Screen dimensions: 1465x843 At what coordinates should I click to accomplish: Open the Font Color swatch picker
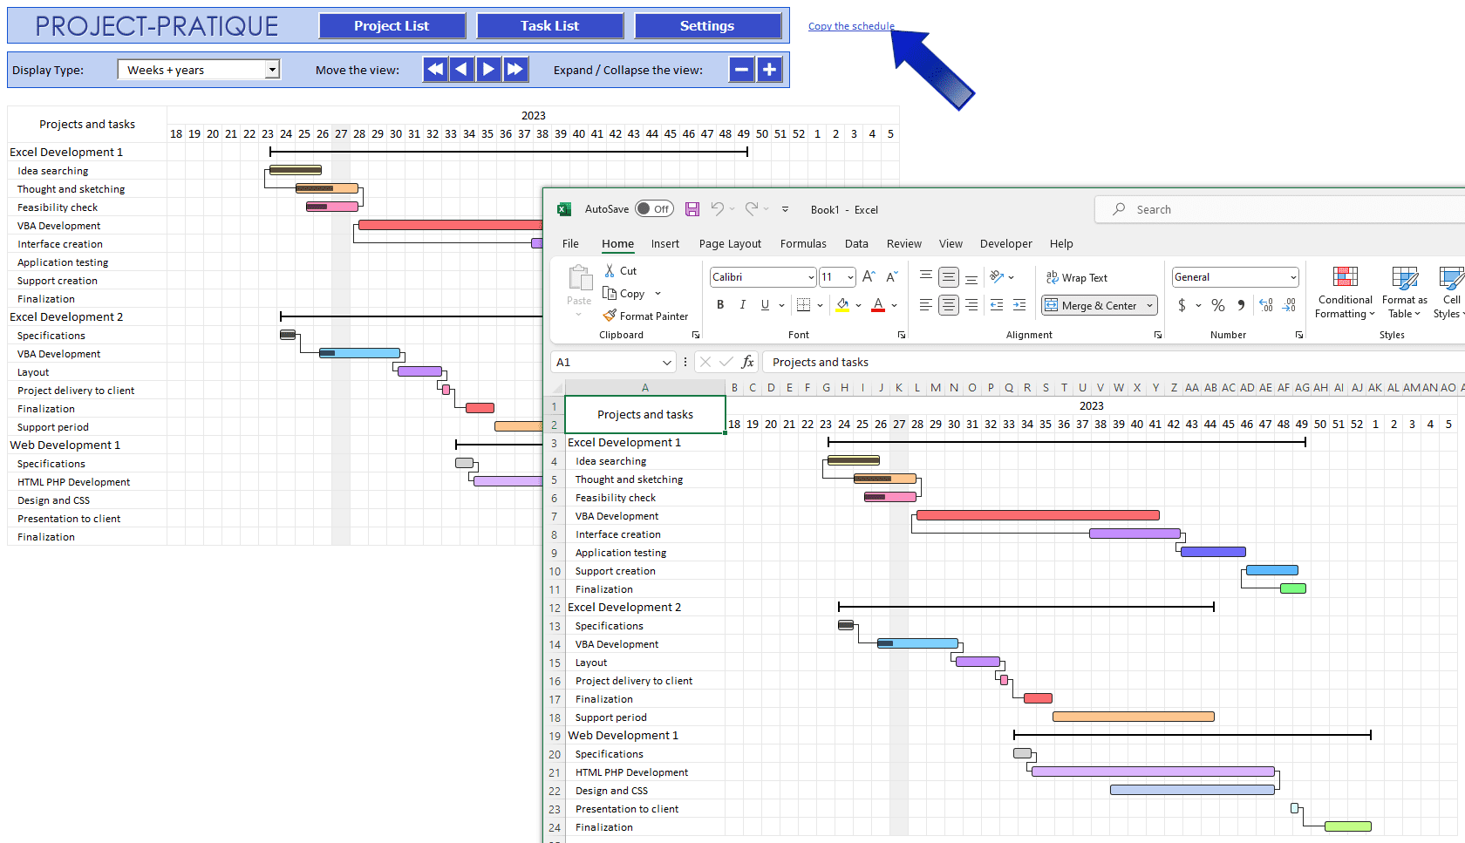coord(893,306)
